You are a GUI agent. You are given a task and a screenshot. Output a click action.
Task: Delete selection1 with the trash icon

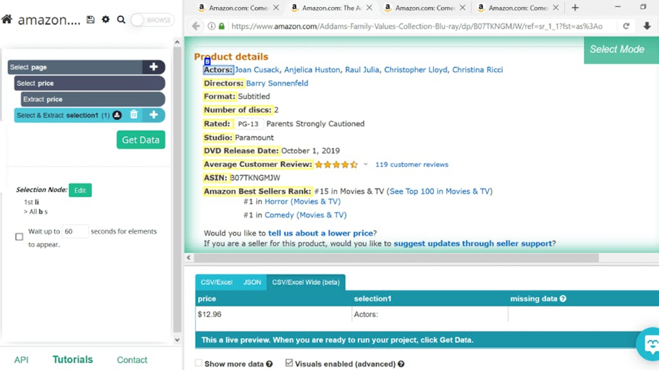point(134,114)
